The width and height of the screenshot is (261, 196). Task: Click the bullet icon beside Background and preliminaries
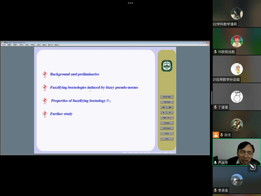coord(45,74)
